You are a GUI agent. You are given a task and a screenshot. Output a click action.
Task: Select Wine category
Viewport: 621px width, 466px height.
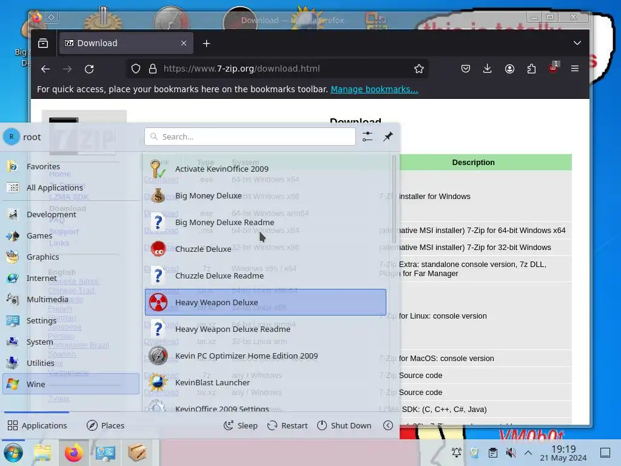click(x=71, y=384)
